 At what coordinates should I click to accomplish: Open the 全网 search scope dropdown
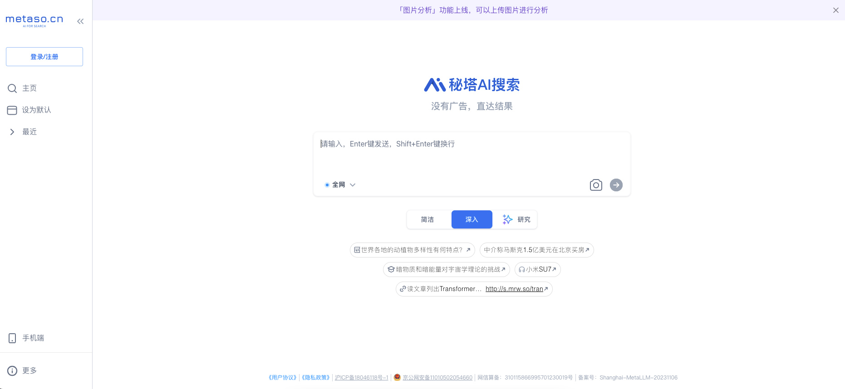340,185
